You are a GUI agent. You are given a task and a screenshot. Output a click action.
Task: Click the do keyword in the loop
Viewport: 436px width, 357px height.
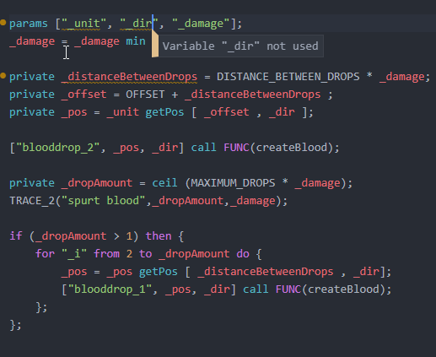click(243, 254)
